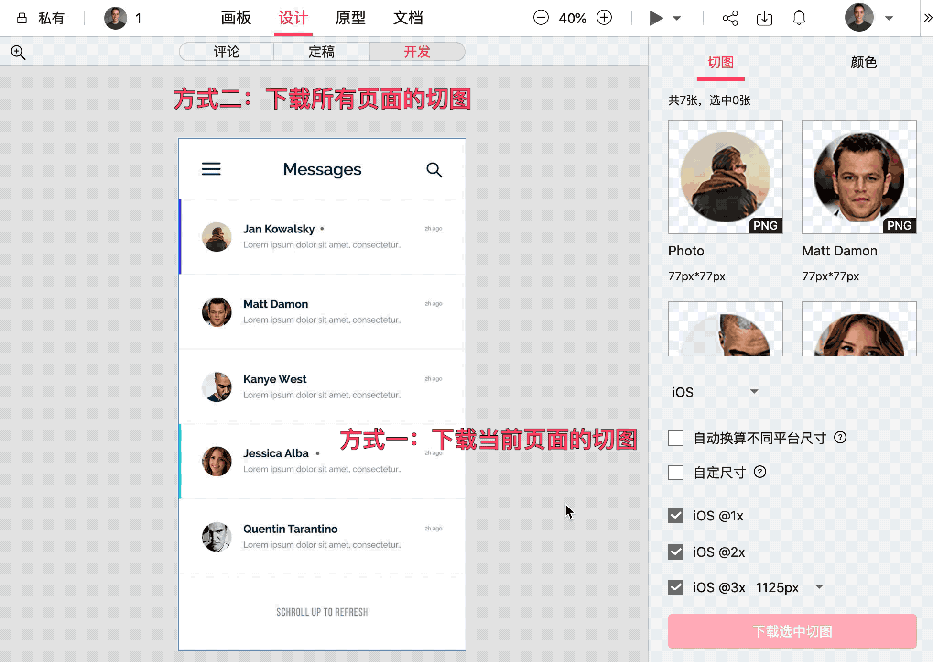Click the magnifier zoom tool icon
Image resolution: width=933 pixels, height=662 pixels.
[18, 52]
